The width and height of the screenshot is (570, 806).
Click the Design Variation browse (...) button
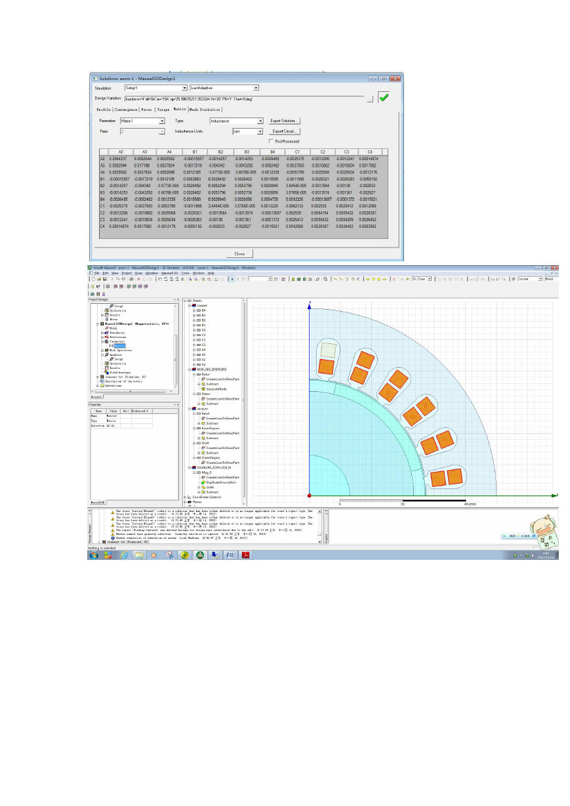(370, 98)
